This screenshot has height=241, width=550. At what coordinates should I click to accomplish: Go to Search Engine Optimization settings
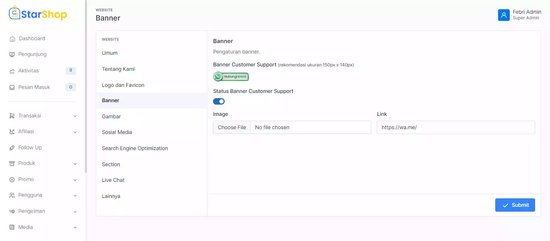point(134,148)
